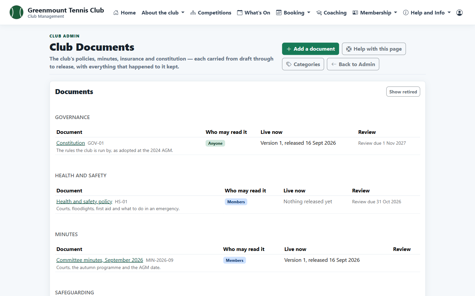
Task: Click the Club Documents page heading
Action: (x=92, y=47)
